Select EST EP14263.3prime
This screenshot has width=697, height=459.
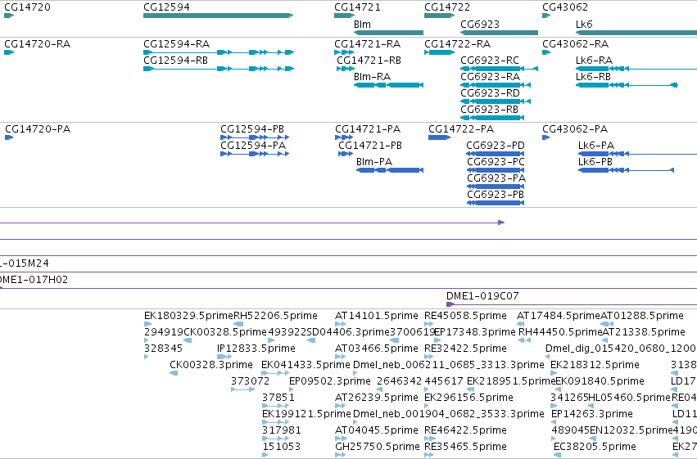554,423
